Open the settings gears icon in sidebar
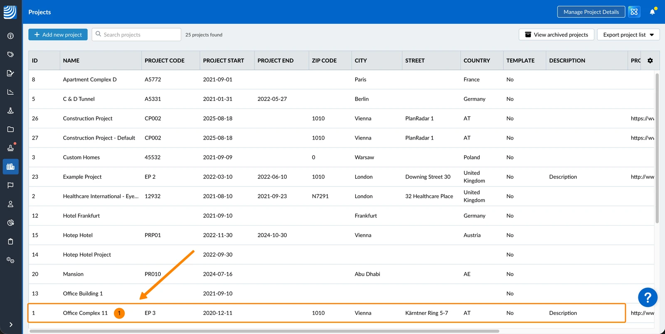Screen dimensions: 665x334 (10, 260)
